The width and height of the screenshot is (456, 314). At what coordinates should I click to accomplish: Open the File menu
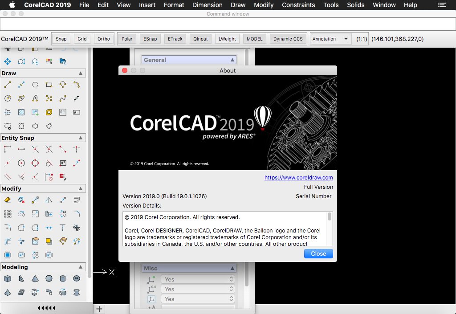(x=84, y=5)
